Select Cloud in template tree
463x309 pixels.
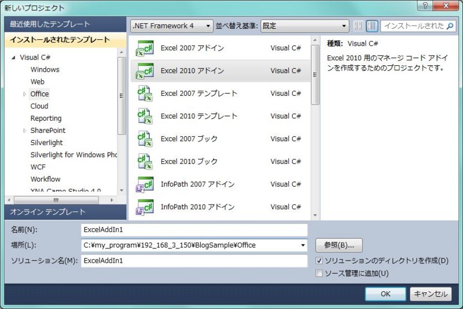click(39, 106)
